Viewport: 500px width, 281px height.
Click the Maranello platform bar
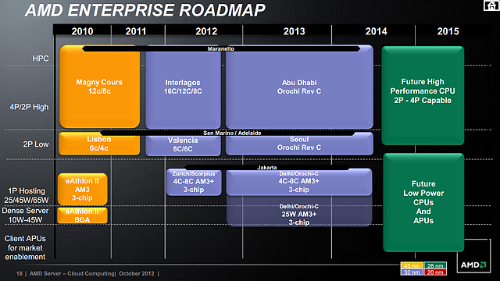(221, 48)
